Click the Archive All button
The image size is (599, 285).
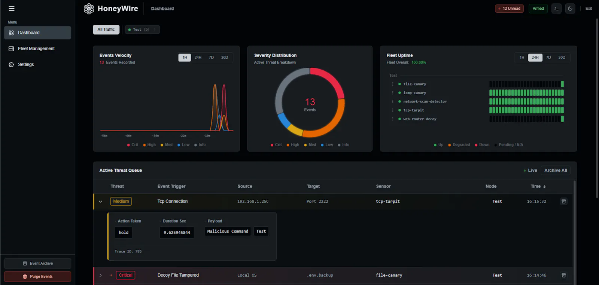556,171
